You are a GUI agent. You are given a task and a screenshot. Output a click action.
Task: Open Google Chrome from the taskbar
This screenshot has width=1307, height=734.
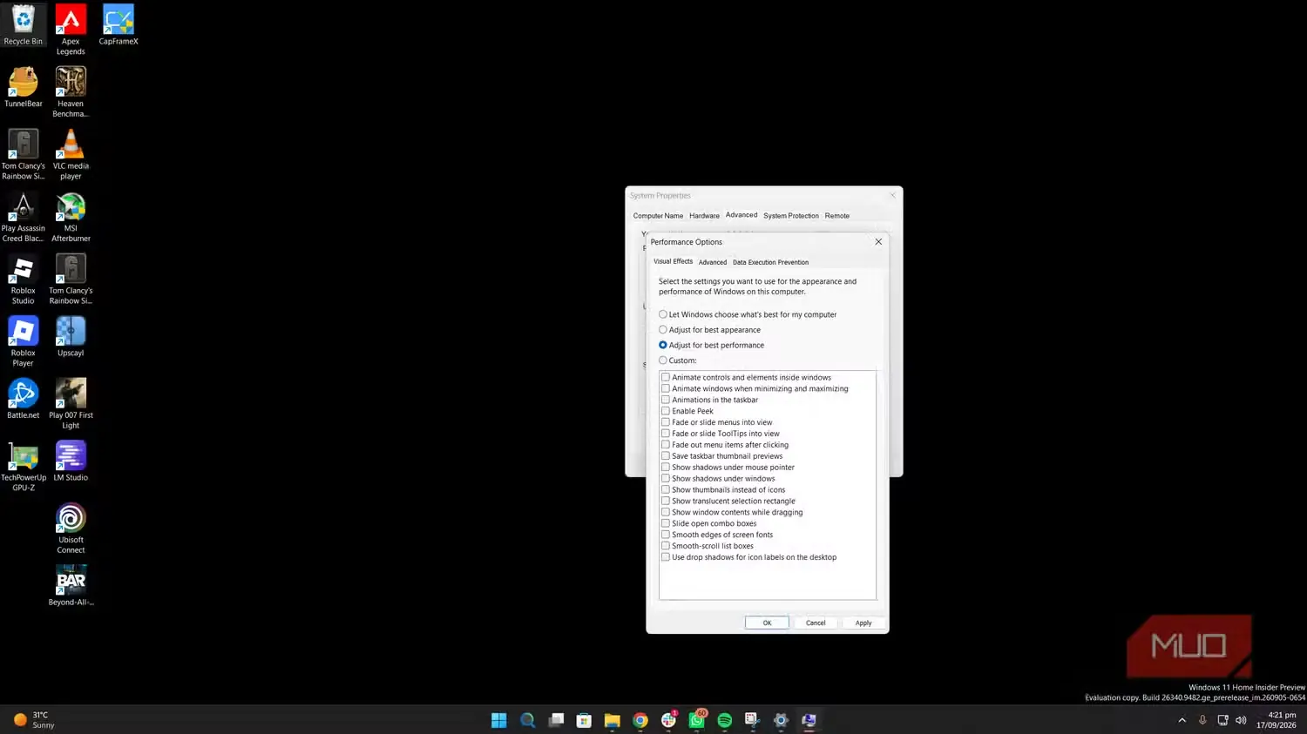click(640, 720)
